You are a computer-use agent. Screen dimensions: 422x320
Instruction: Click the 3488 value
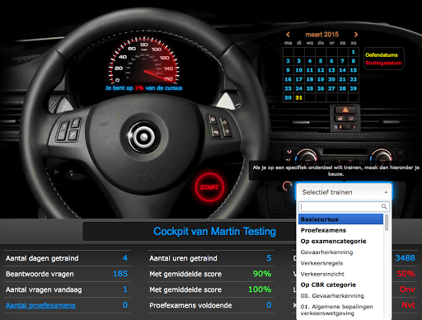405,258
